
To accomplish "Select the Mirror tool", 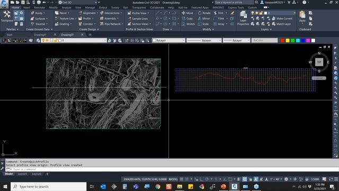I will (204, 19).
